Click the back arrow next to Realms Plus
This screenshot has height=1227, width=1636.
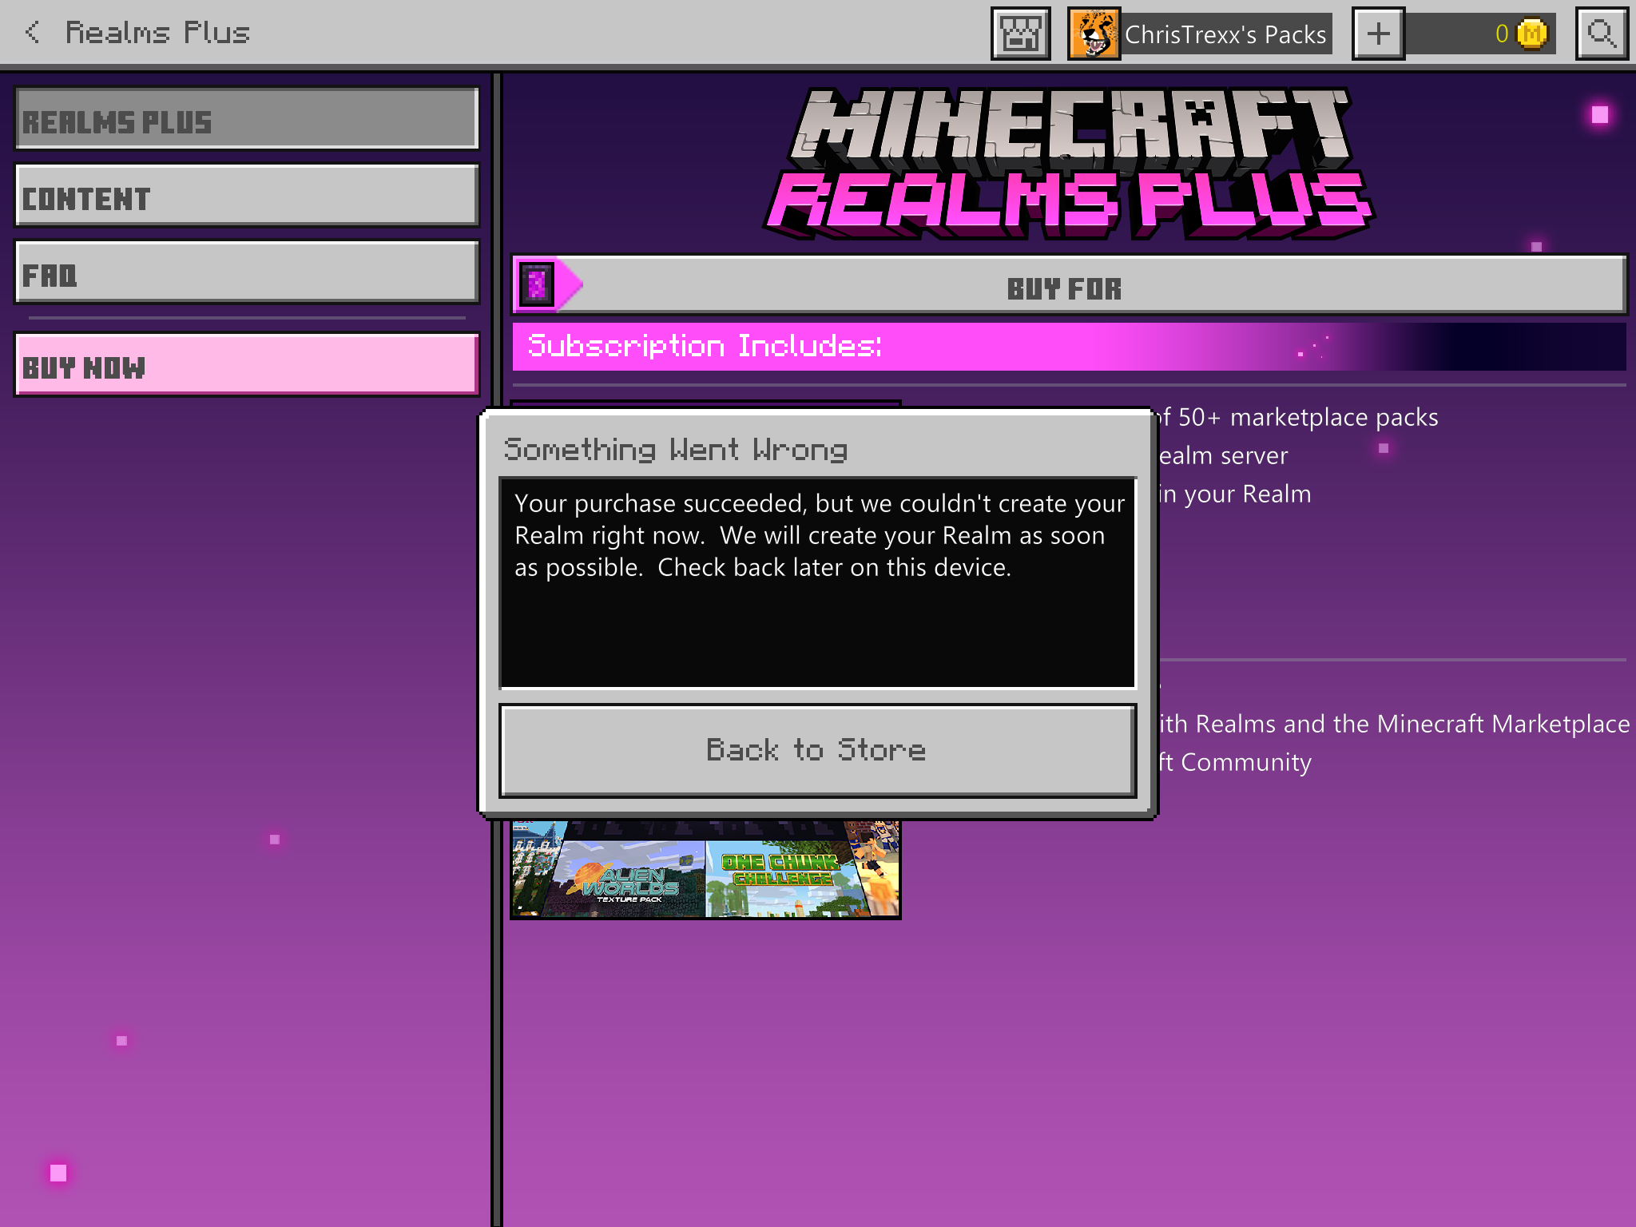point(32,32)
